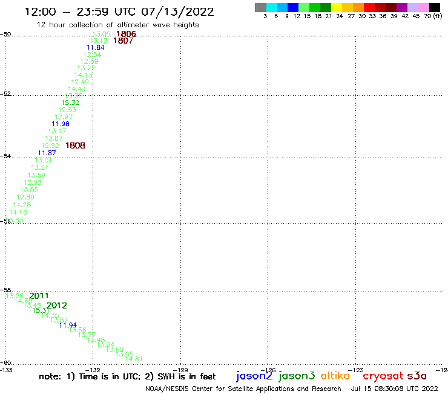Click the wave height value 13.77
The height and width of the screenshot is (394, 448).
[87, 335]
